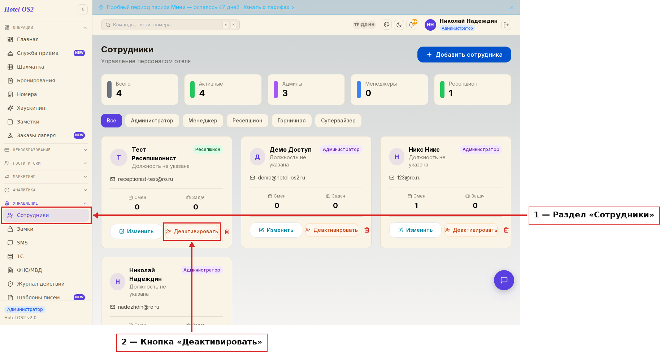Deactivate Демо Доступ employee
Image resolution: width=668 pixels, height=360 pixels.
pos(331,230)
